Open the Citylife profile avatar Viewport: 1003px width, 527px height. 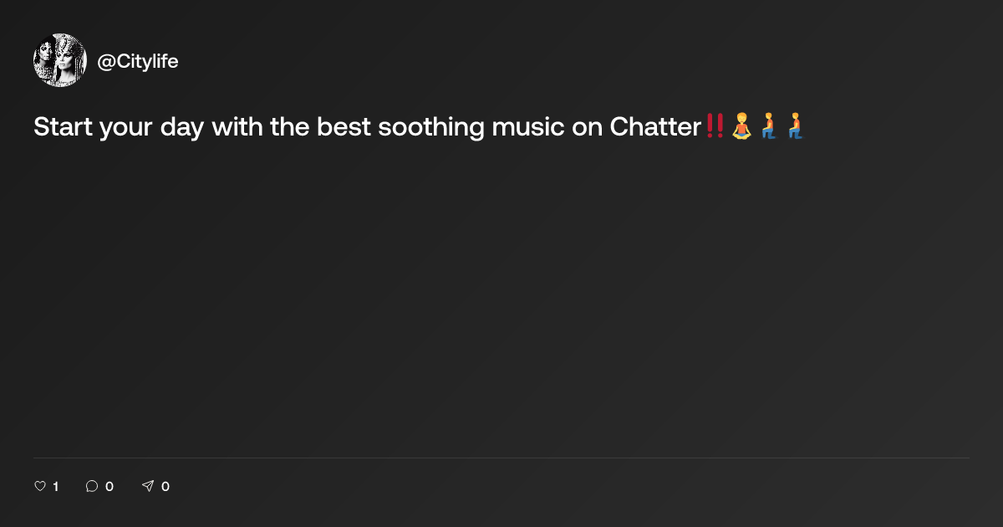[x=60, y=60]
